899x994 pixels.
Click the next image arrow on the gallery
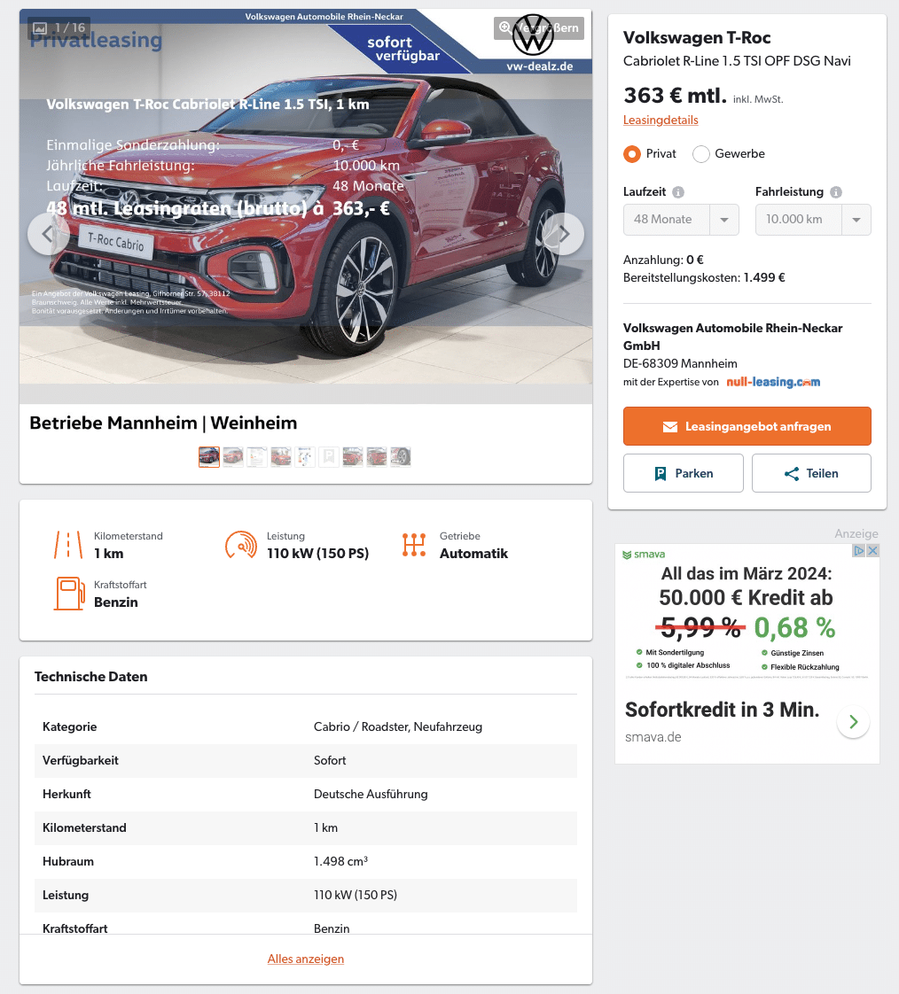click(563, 234)
